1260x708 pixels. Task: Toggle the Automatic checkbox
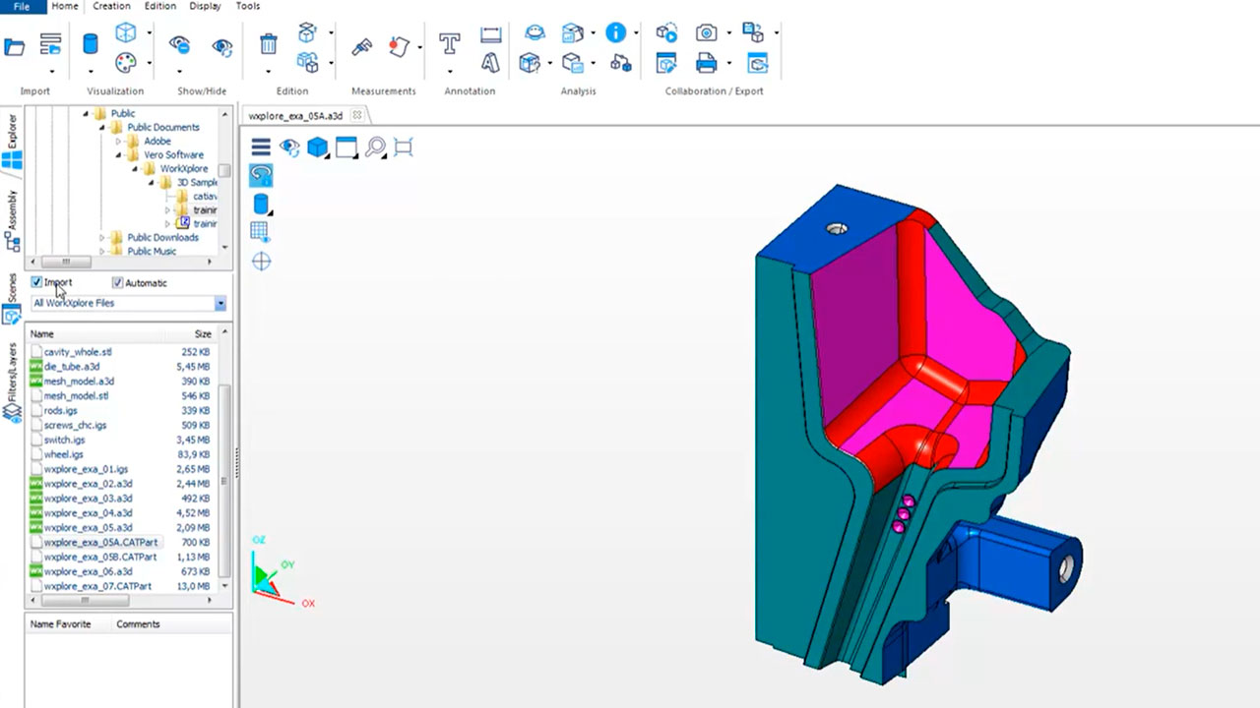(118, 283)
